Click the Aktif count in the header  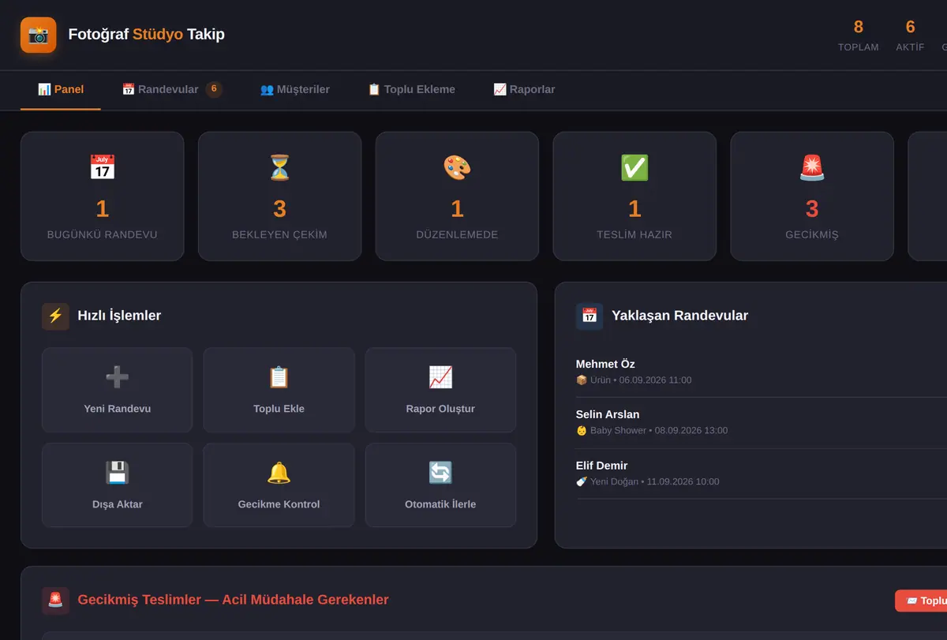(910, 36)
